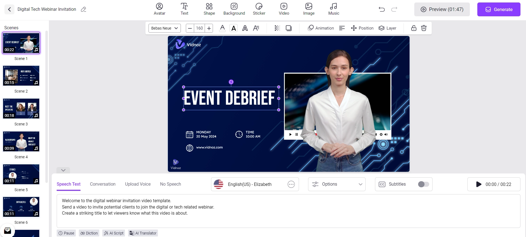Click the text color icon
The height and width of the screenshot is (237, 526).
[x=222, y=28]
